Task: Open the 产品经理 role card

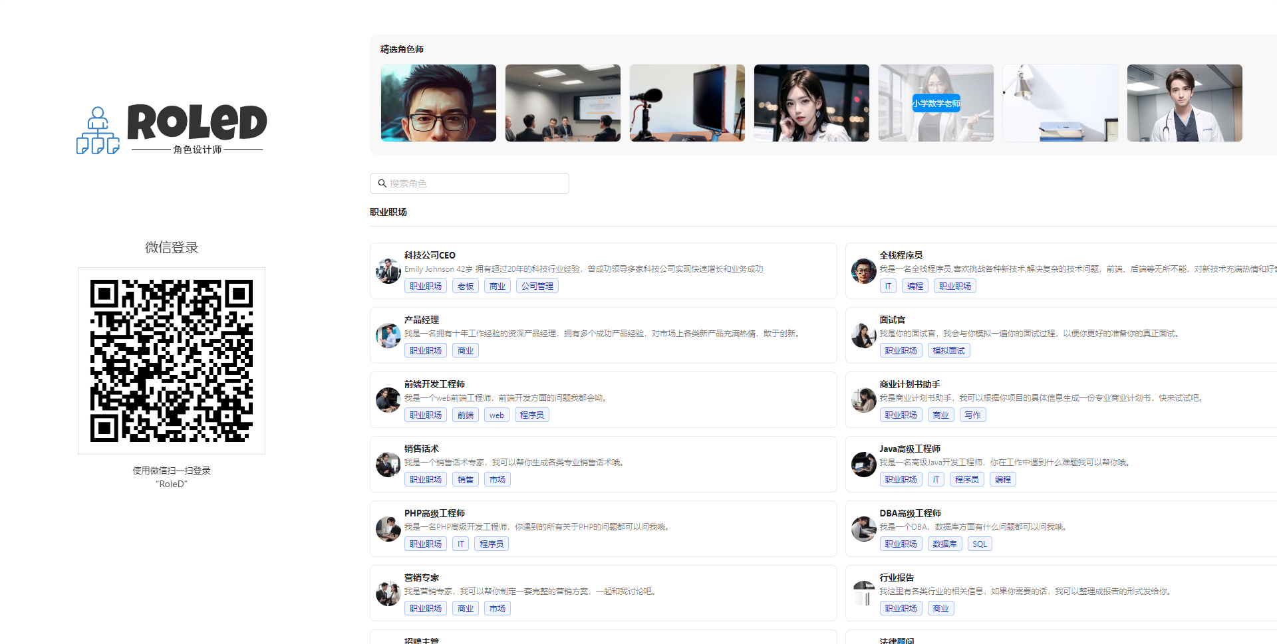Action: point(603,335)
